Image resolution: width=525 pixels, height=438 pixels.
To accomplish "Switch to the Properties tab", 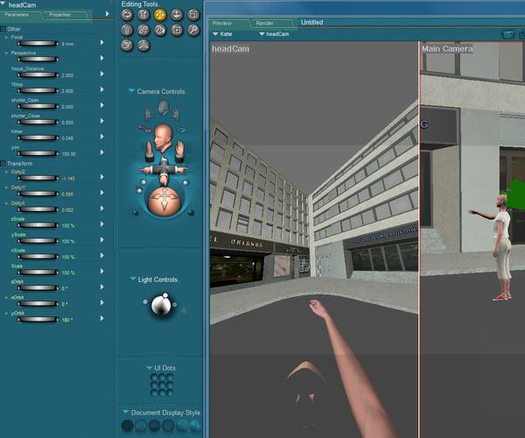I will pos(66,15).
